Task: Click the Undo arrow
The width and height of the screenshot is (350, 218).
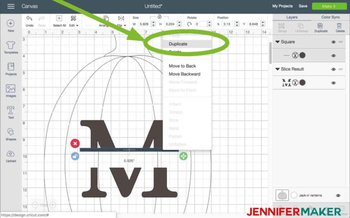Action: pos(30,18)
